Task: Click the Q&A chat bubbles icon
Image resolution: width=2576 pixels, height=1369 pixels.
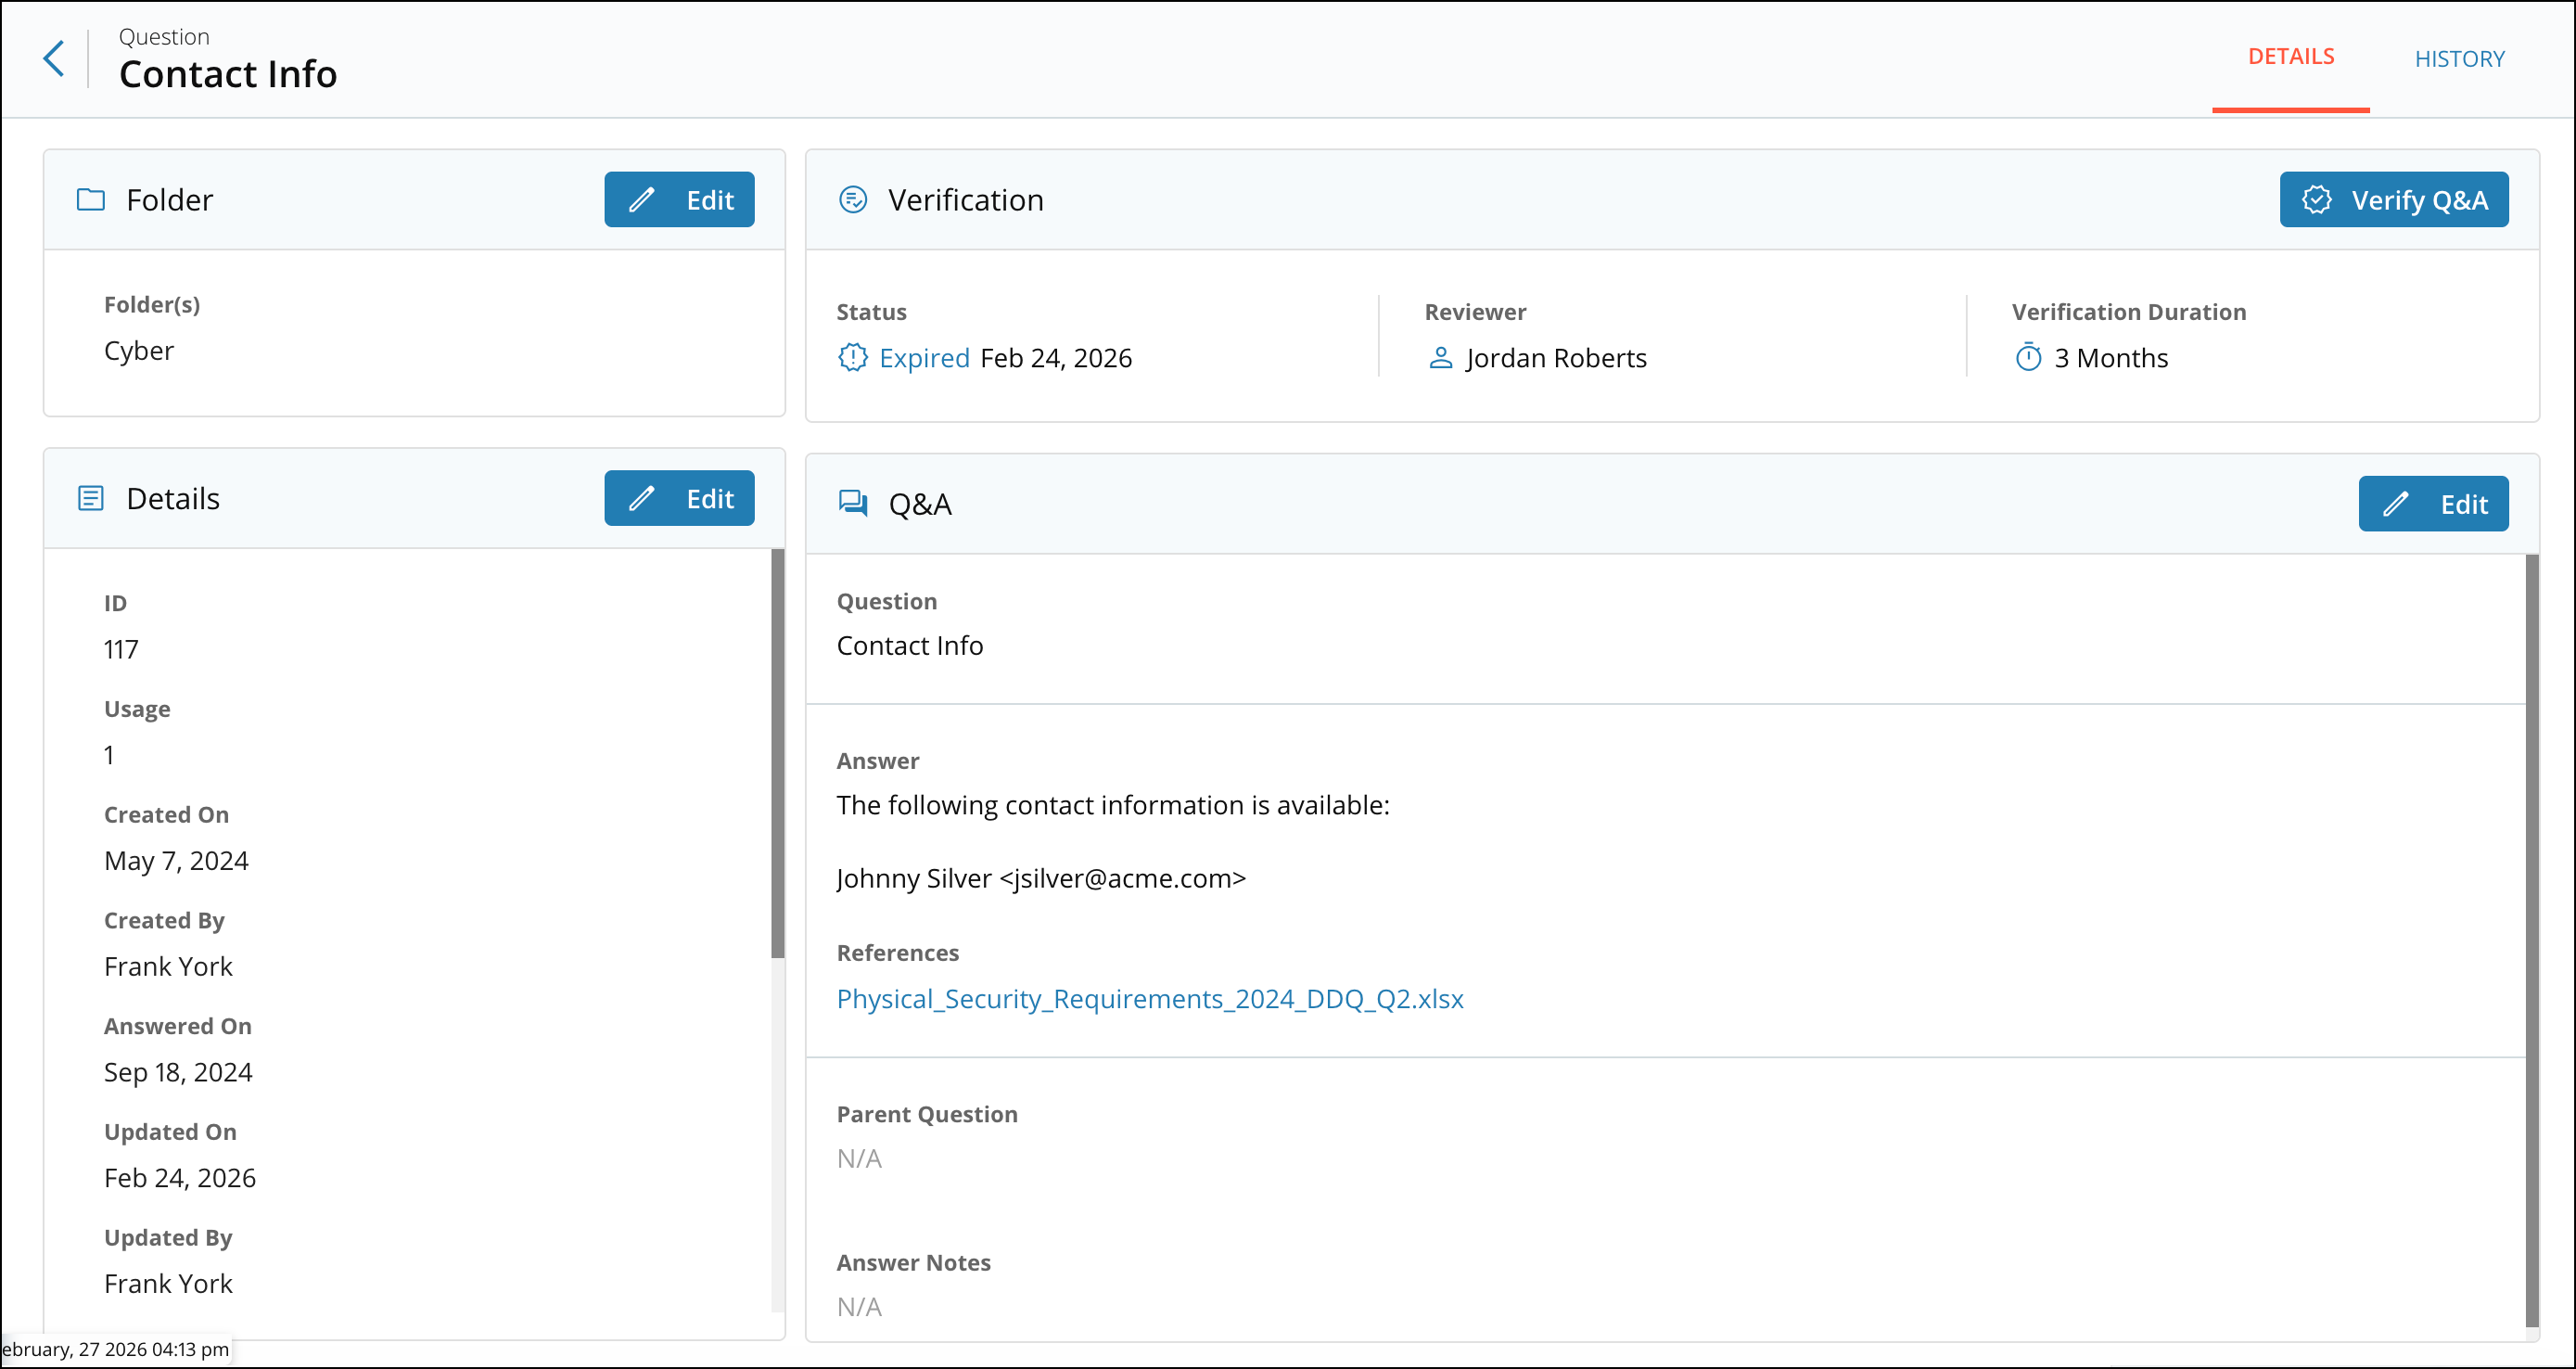Action: 853,503
